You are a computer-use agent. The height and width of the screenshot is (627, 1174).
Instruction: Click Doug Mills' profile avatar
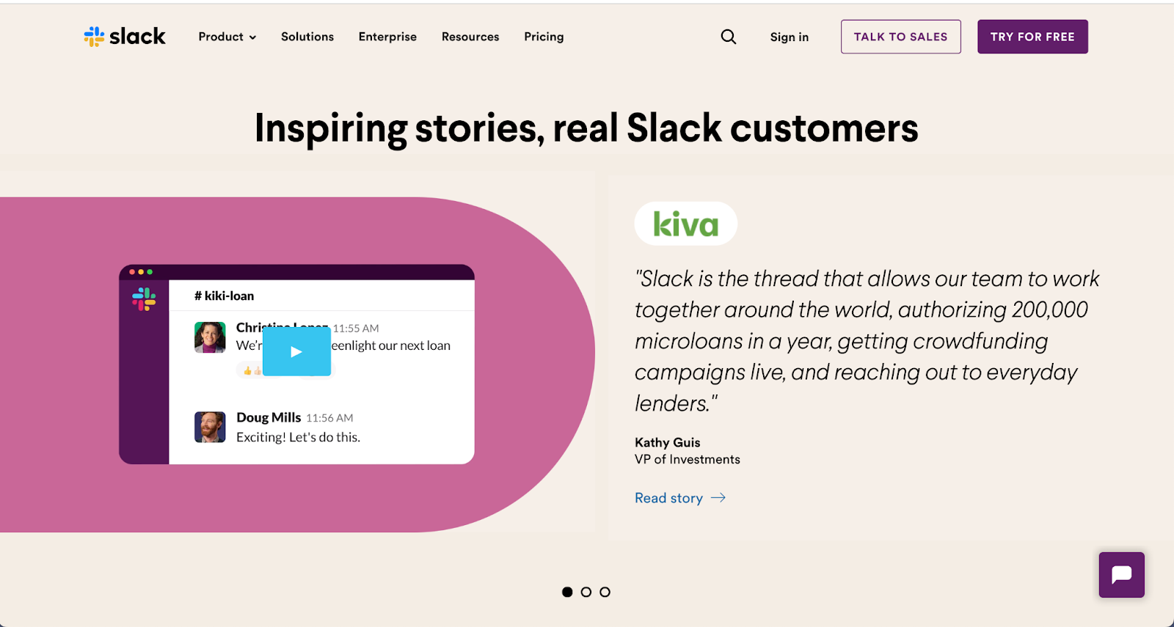210,427
